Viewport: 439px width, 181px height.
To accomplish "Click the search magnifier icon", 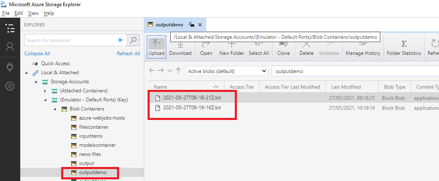I will 133,40.
